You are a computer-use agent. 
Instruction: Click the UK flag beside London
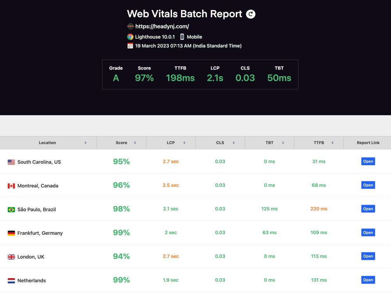point(11,256)
